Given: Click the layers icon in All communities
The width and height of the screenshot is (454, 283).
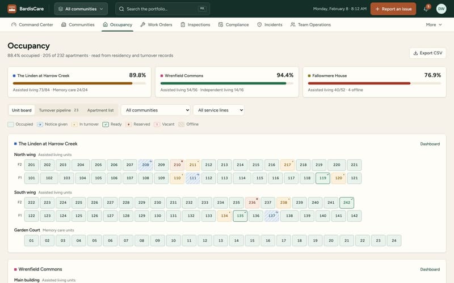Looking at the screenshot, I should pyautogui.click(x=61, y=9).
